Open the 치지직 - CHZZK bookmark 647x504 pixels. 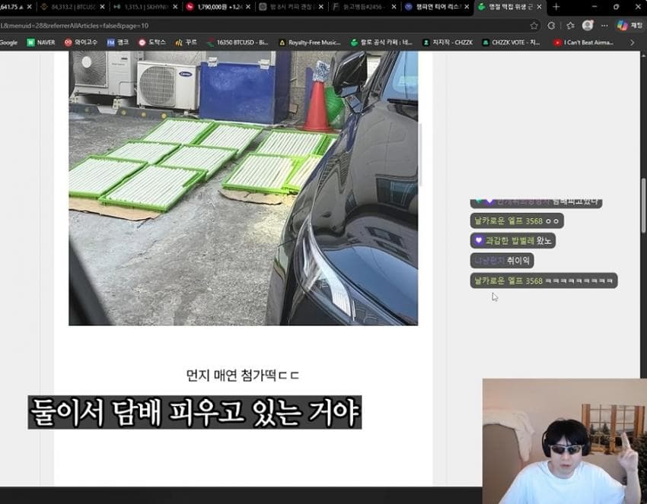click(x=448, y=43)
